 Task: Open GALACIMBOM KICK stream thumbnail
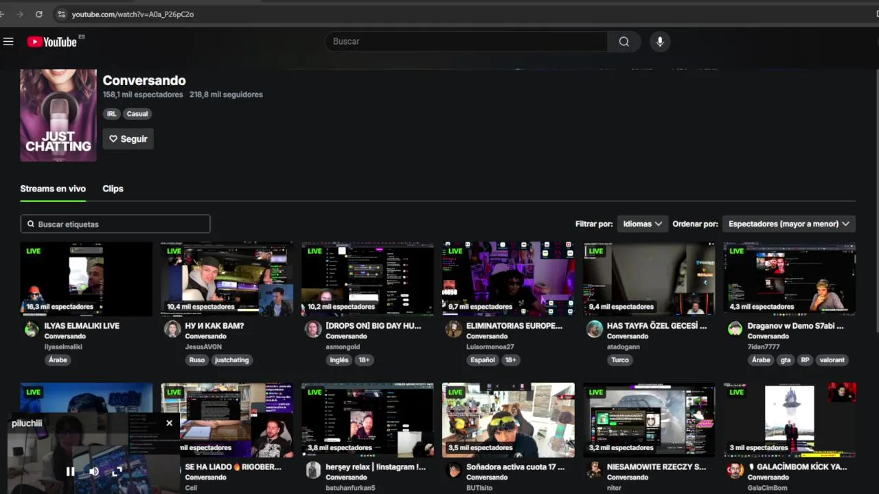point(790,420)
